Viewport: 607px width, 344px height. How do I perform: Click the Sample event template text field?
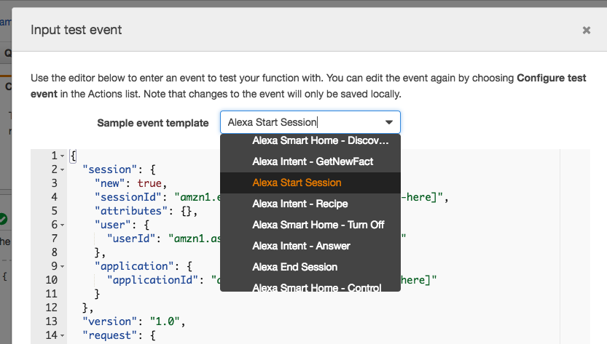point(310,122)
